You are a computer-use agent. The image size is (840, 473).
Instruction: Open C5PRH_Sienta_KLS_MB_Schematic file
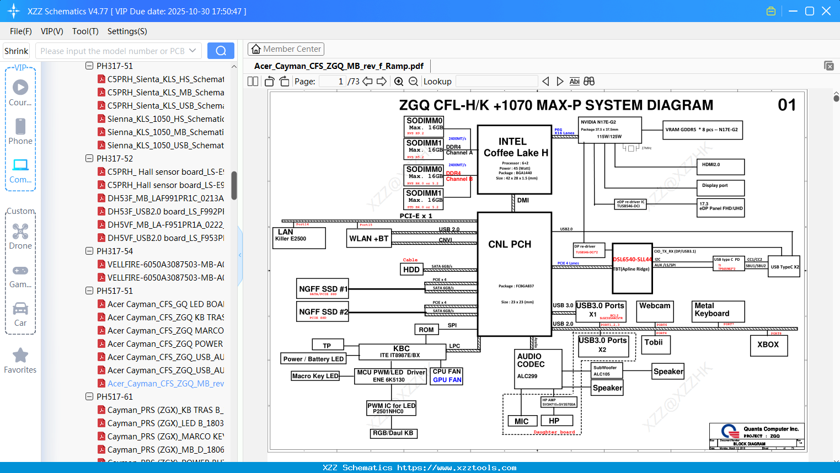coord(165,92)
